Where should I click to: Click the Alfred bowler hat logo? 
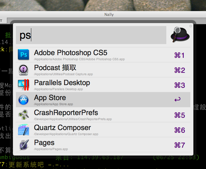(180, 35)
